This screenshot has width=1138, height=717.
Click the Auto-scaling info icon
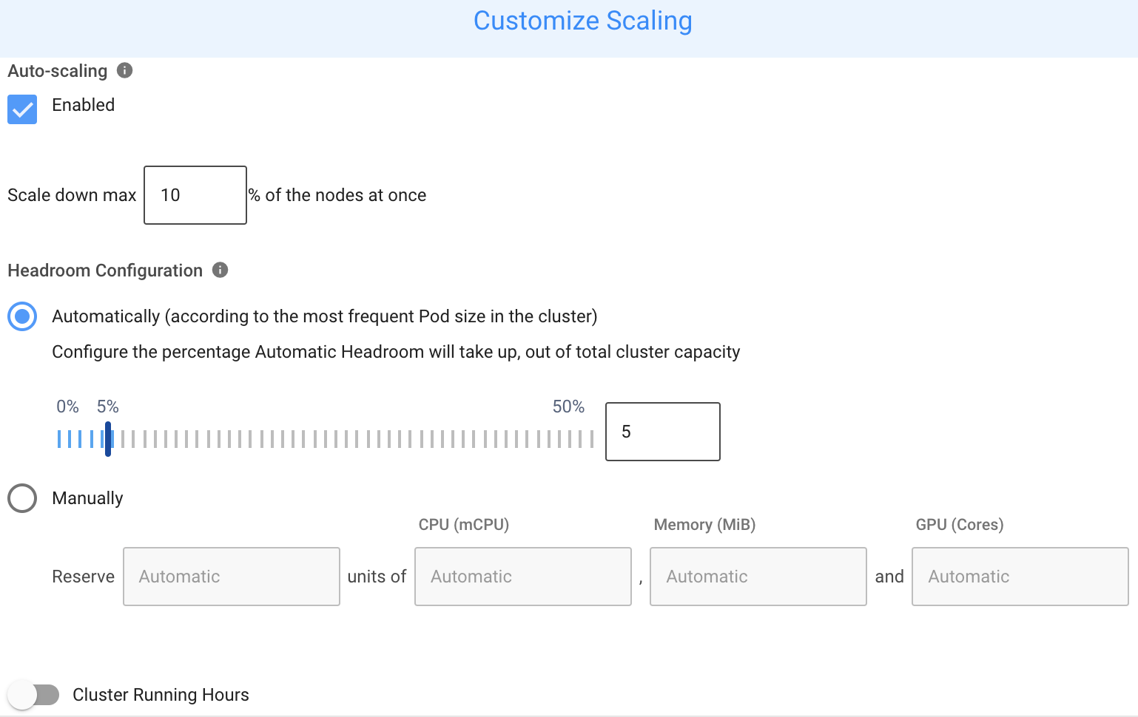[x=124, y=70]
